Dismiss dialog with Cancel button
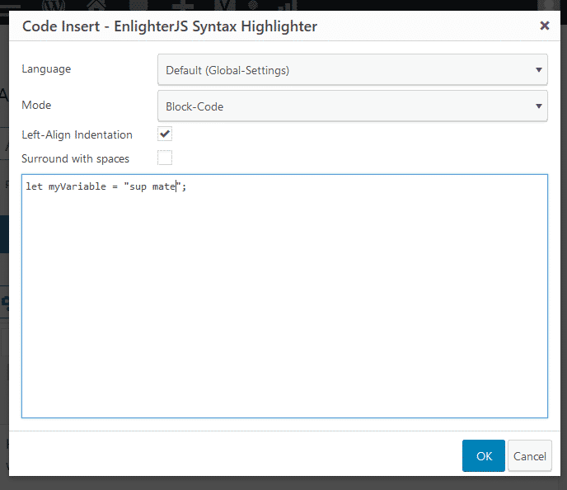This screenshot has height=490, width=567. click(x=530, y=455)
